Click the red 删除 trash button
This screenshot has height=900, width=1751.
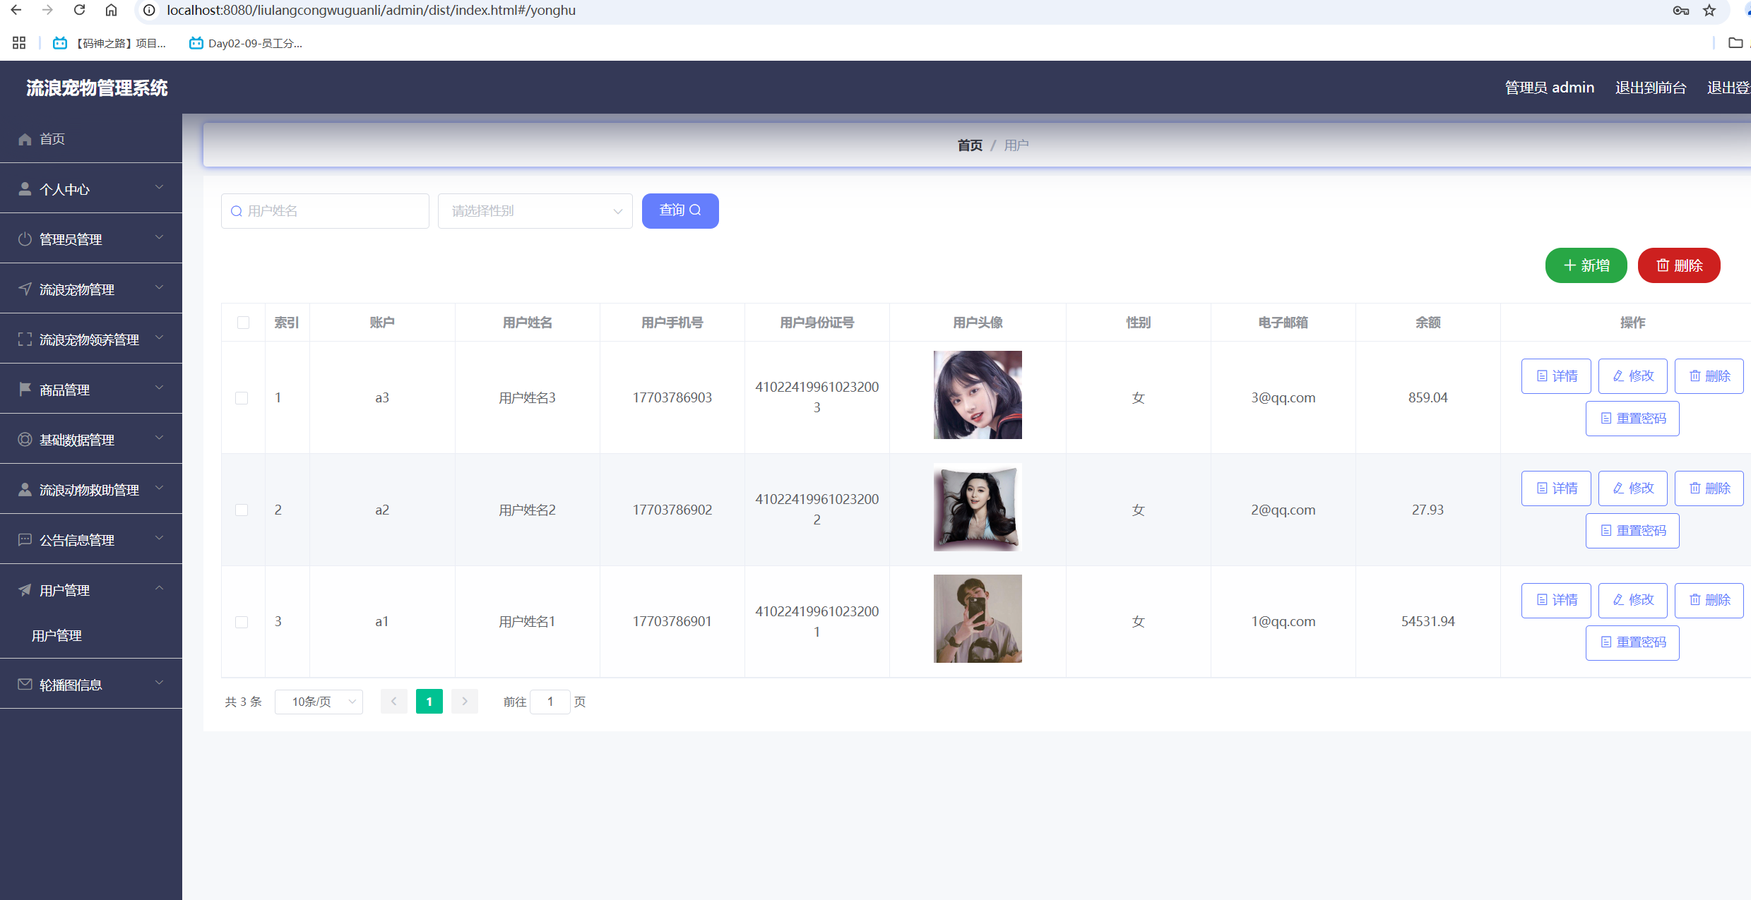tap(1678, 265)
